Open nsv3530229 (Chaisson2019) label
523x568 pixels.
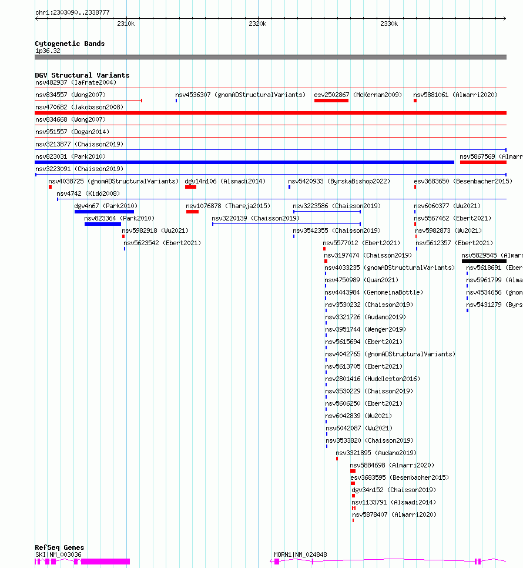point(369,390)
